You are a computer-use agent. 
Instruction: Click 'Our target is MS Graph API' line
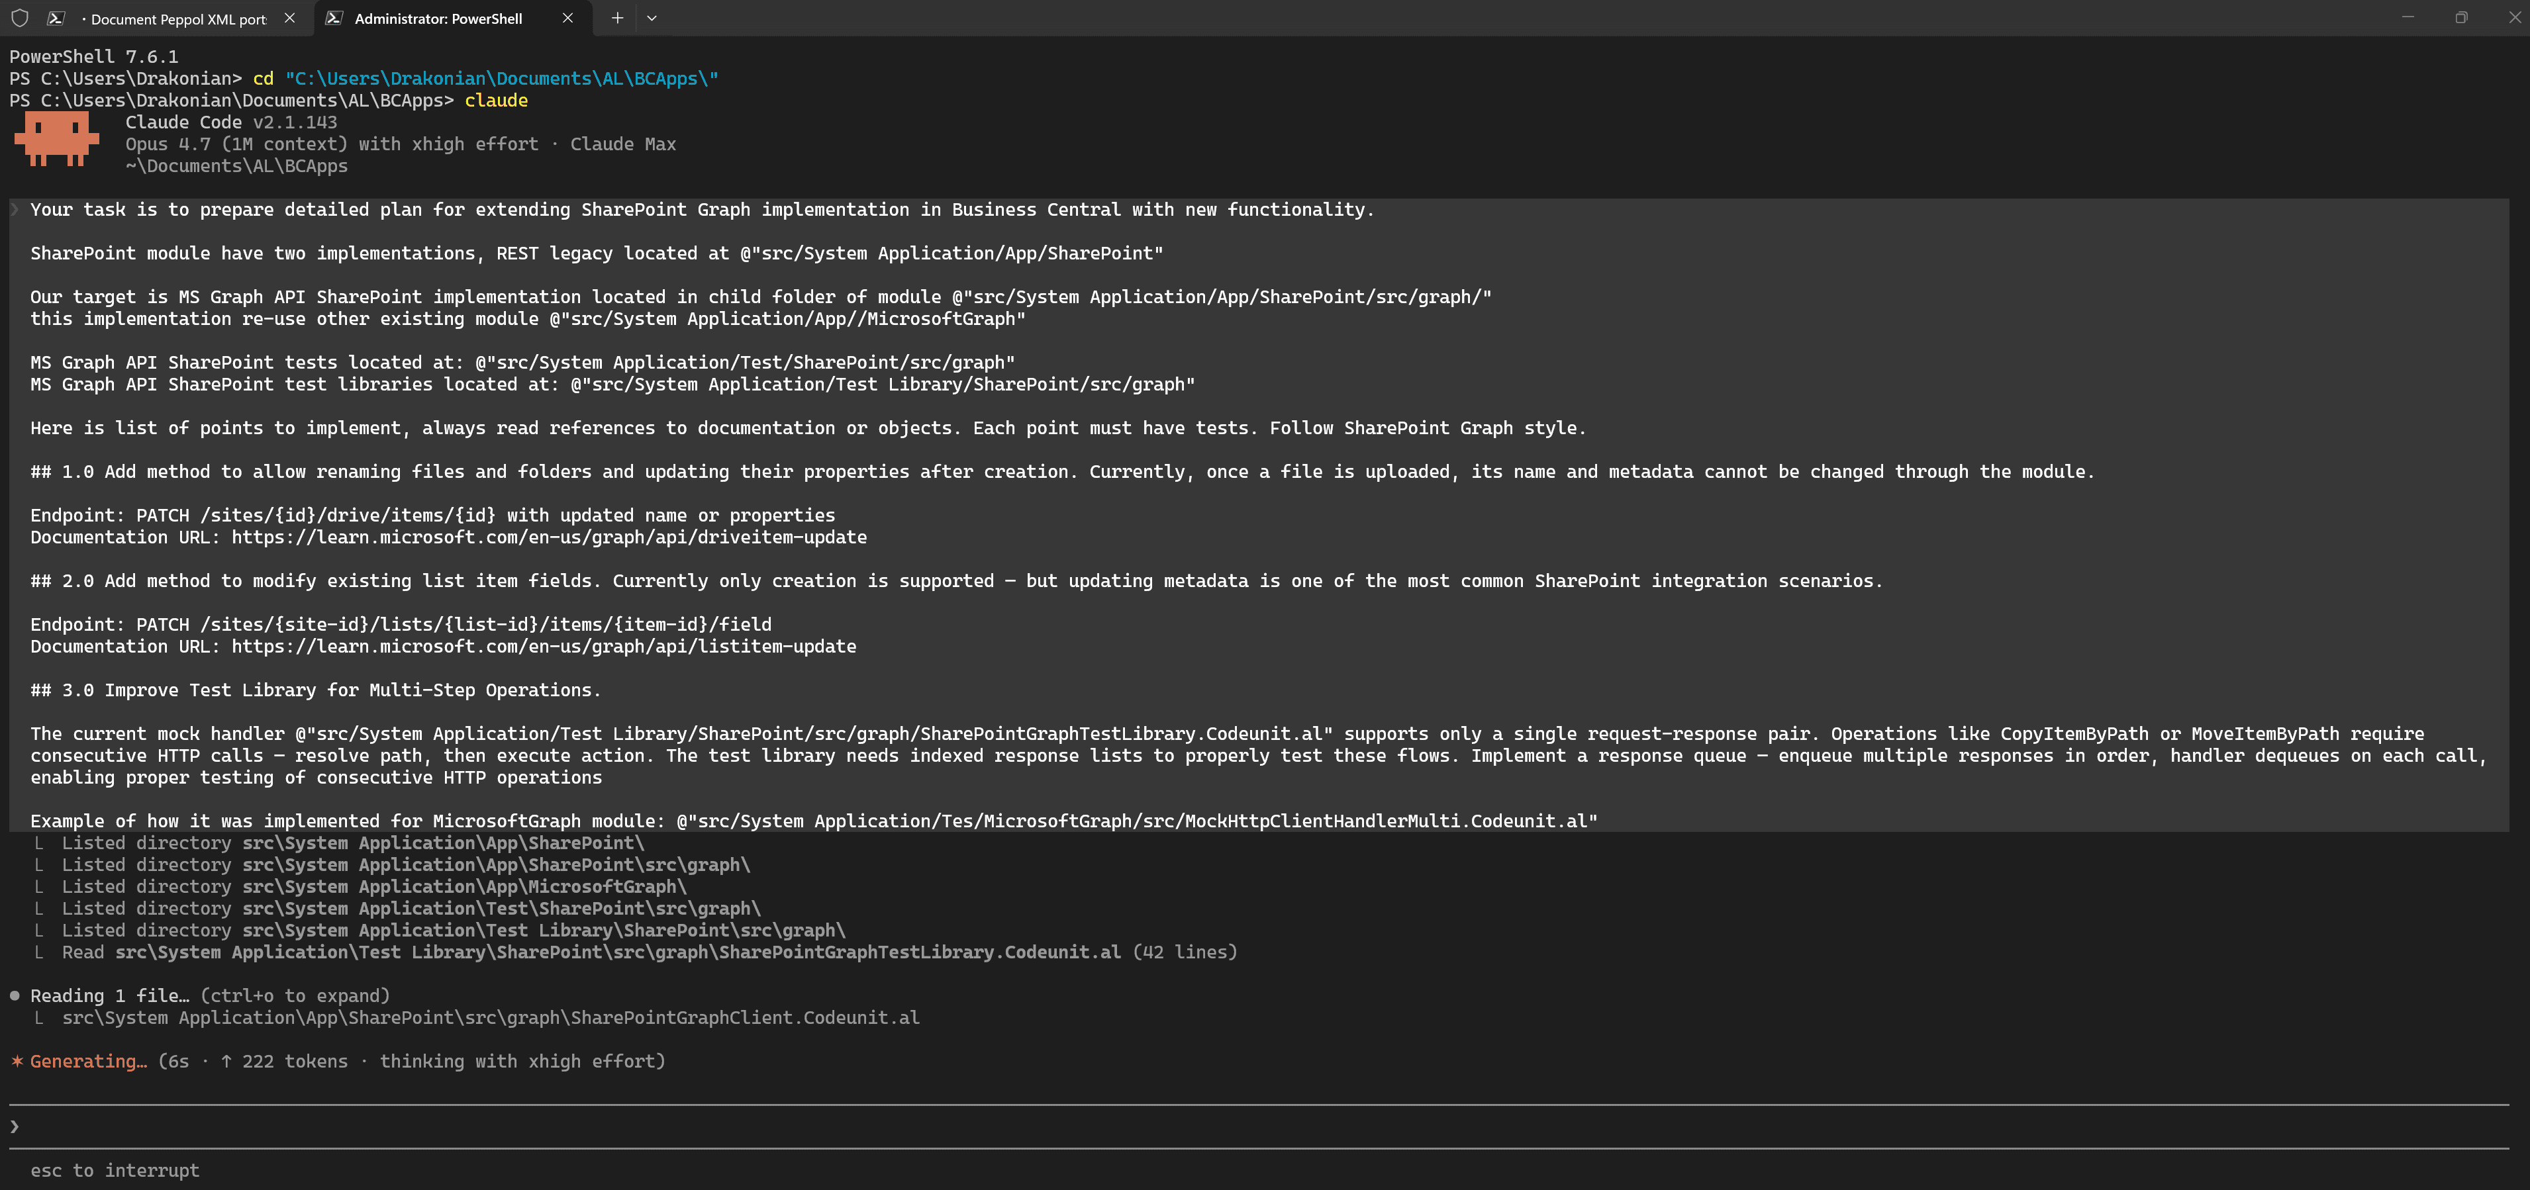pos(761,298)
